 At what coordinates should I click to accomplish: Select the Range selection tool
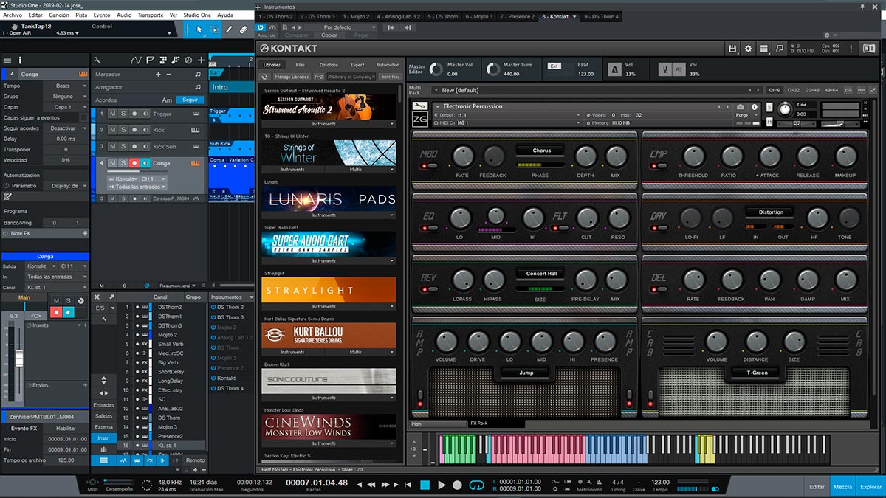point(214,30)
